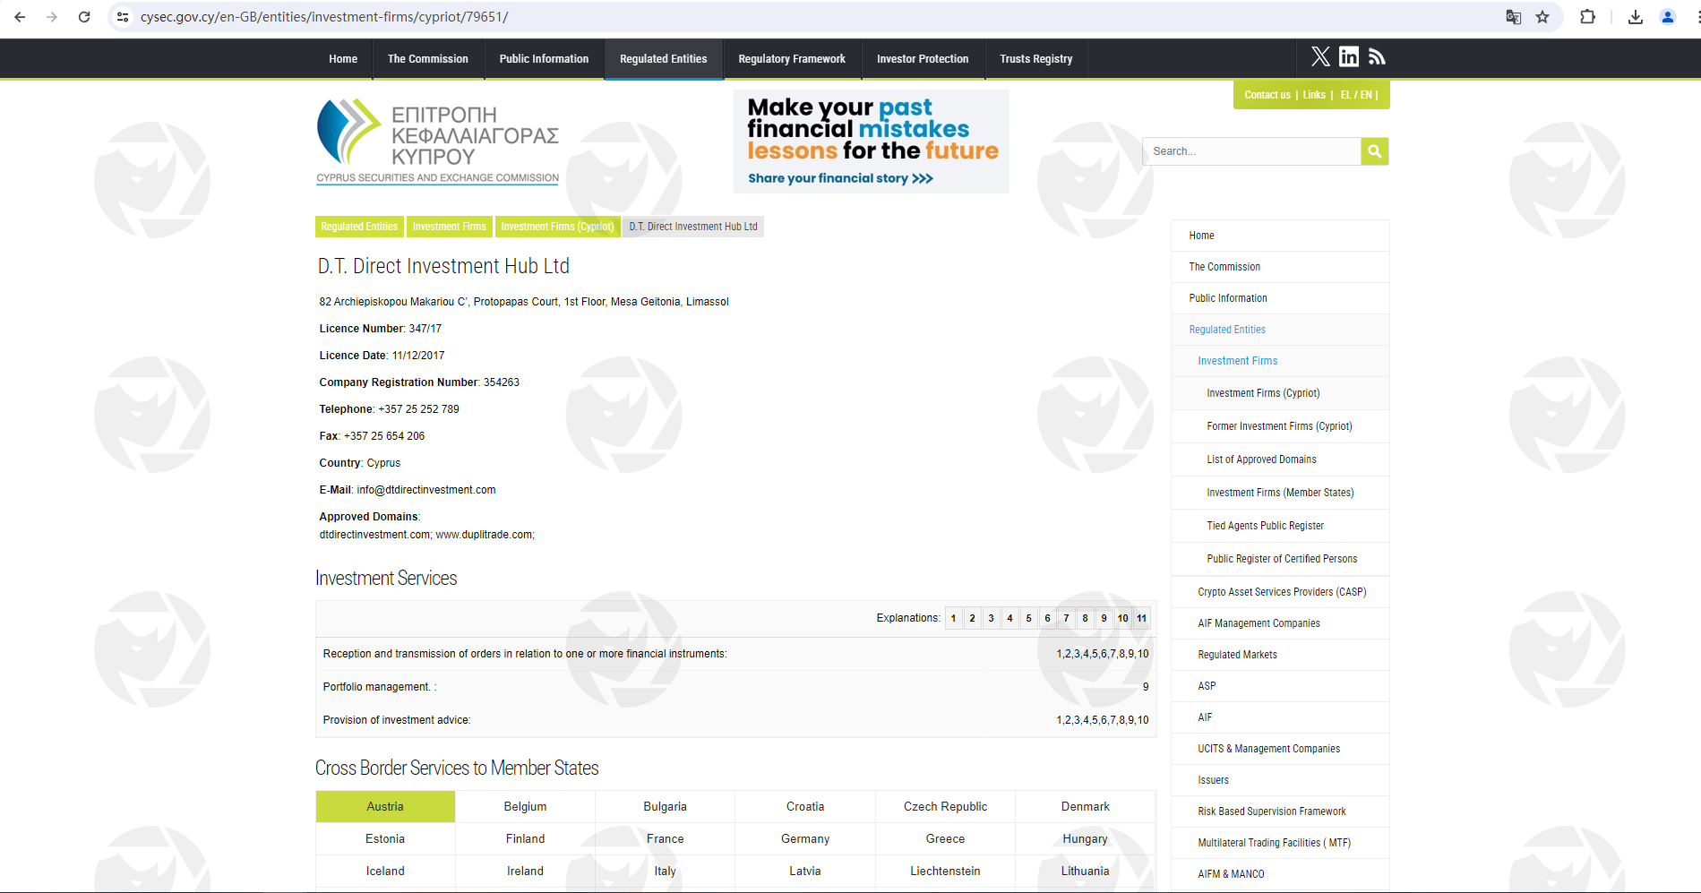Open the X (Twitter) social icon
Viewport: 1701px width, 893px height.
coord(1320,57)
